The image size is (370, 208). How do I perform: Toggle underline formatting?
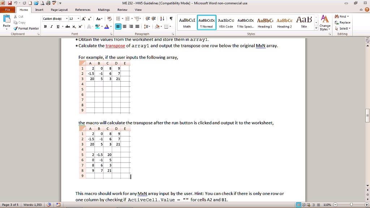click(x=58, y=27)
